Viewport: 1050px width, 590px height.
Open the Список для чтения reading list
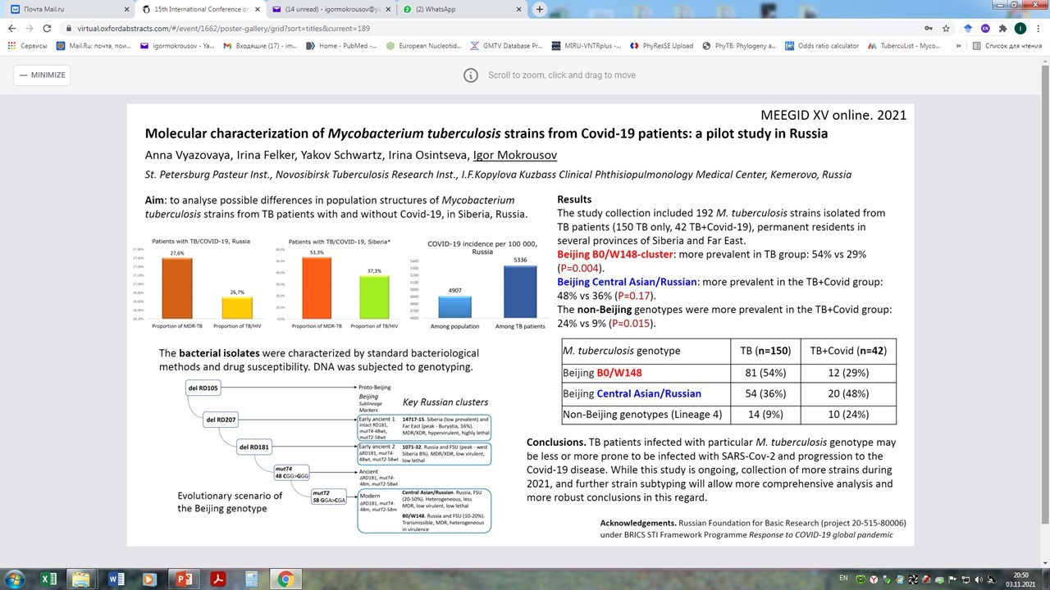click(x=1009, y=46)
